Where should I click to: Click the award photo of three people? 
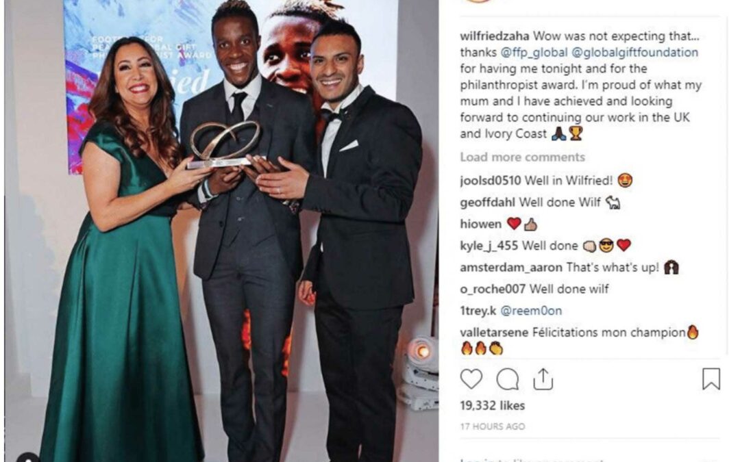[222, 231]
